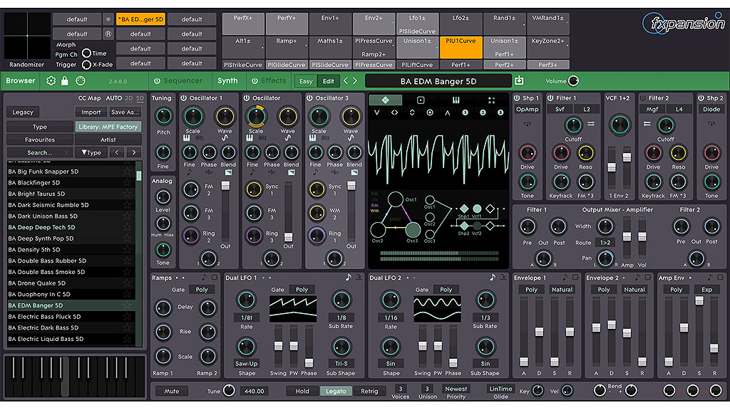Image resolution: width=730 pixels, height=410 pixels.
Task: Disable Filter 1 with its power toggle
Action: [550, 98]
